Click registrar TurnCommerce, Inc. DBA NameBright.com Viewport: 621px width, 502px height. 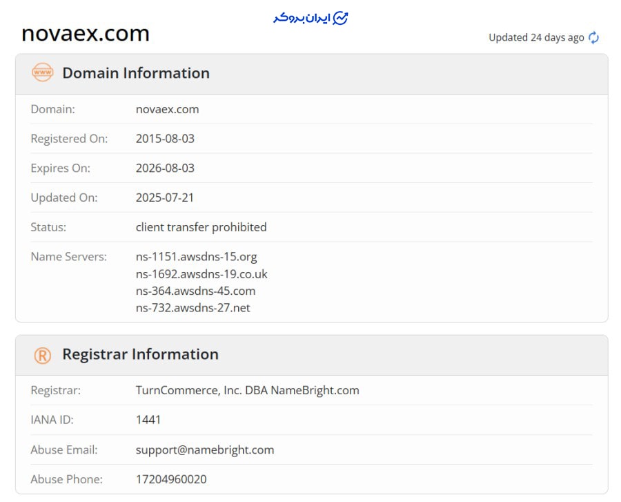click(248, 390)
